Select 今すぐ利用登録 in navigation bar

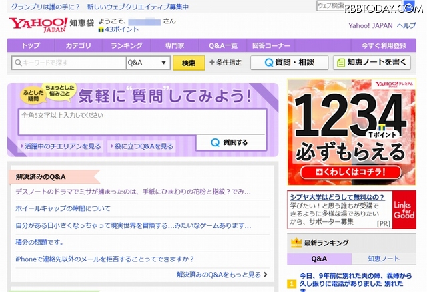pyautogui.click(x=384, y=45)
